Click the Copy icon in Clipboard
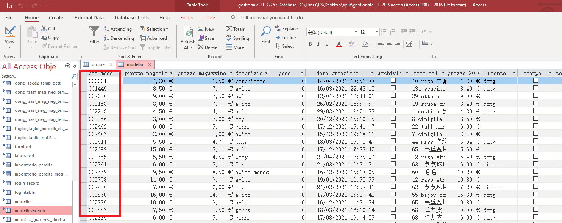The height and width of the screenshot is (223, 562). click(x=44, y=38)
